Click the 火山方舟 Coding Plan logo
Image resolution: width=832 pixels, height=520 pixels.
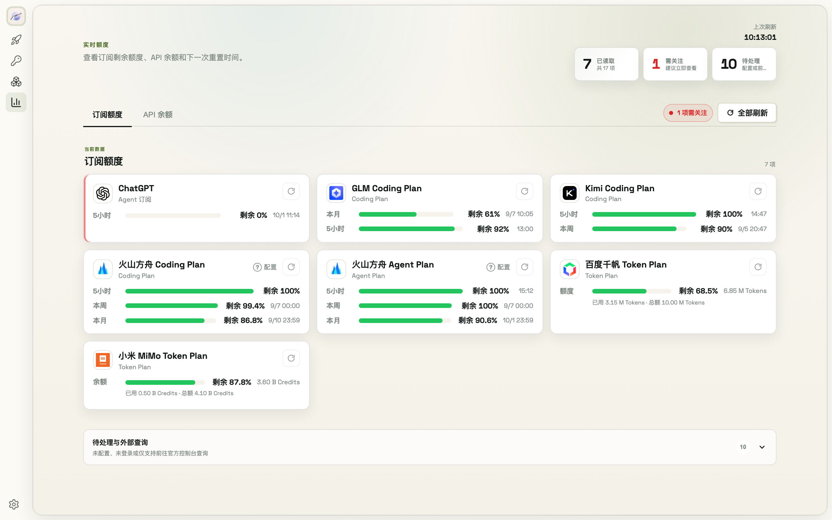click(x=103, y=269)
